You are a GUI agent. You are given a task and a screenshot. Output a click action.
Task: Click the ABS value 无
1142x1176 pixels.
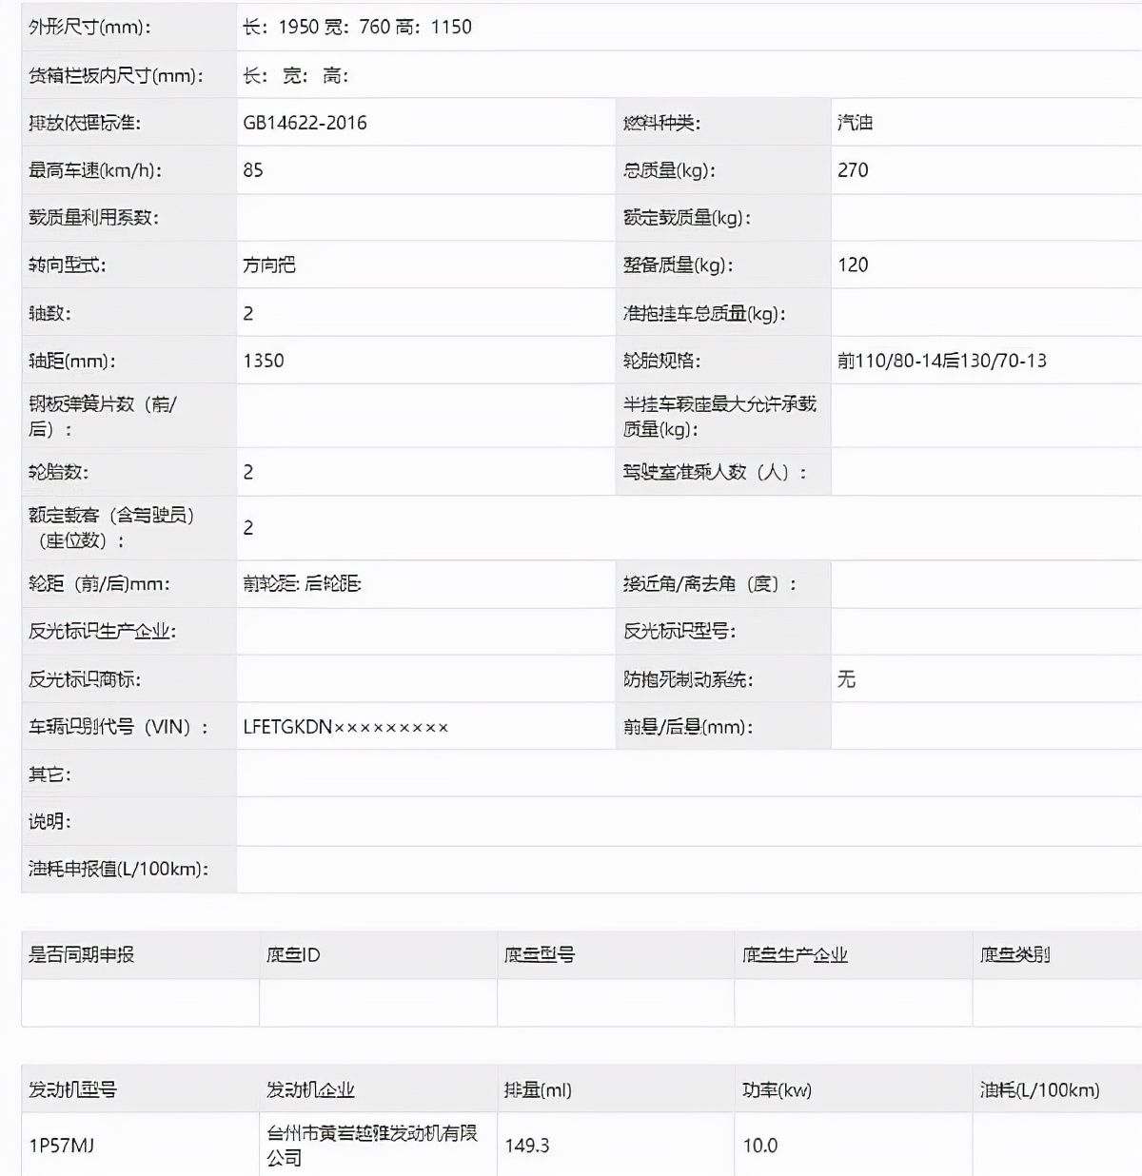point(846,679)
